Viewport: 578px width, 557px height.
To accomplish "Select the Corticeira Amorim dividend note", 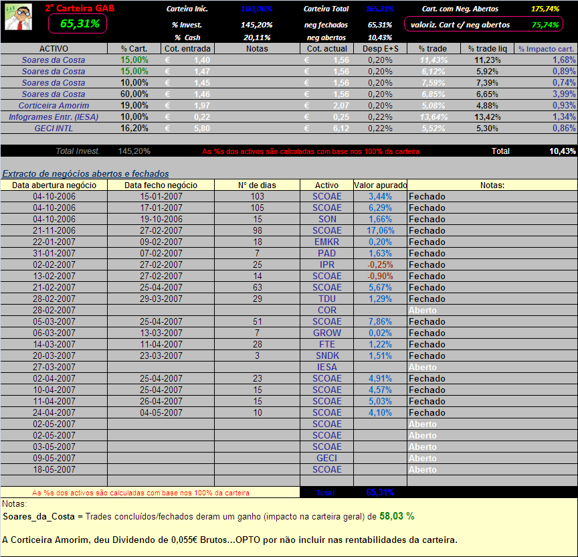I will [x=229, y=540].
